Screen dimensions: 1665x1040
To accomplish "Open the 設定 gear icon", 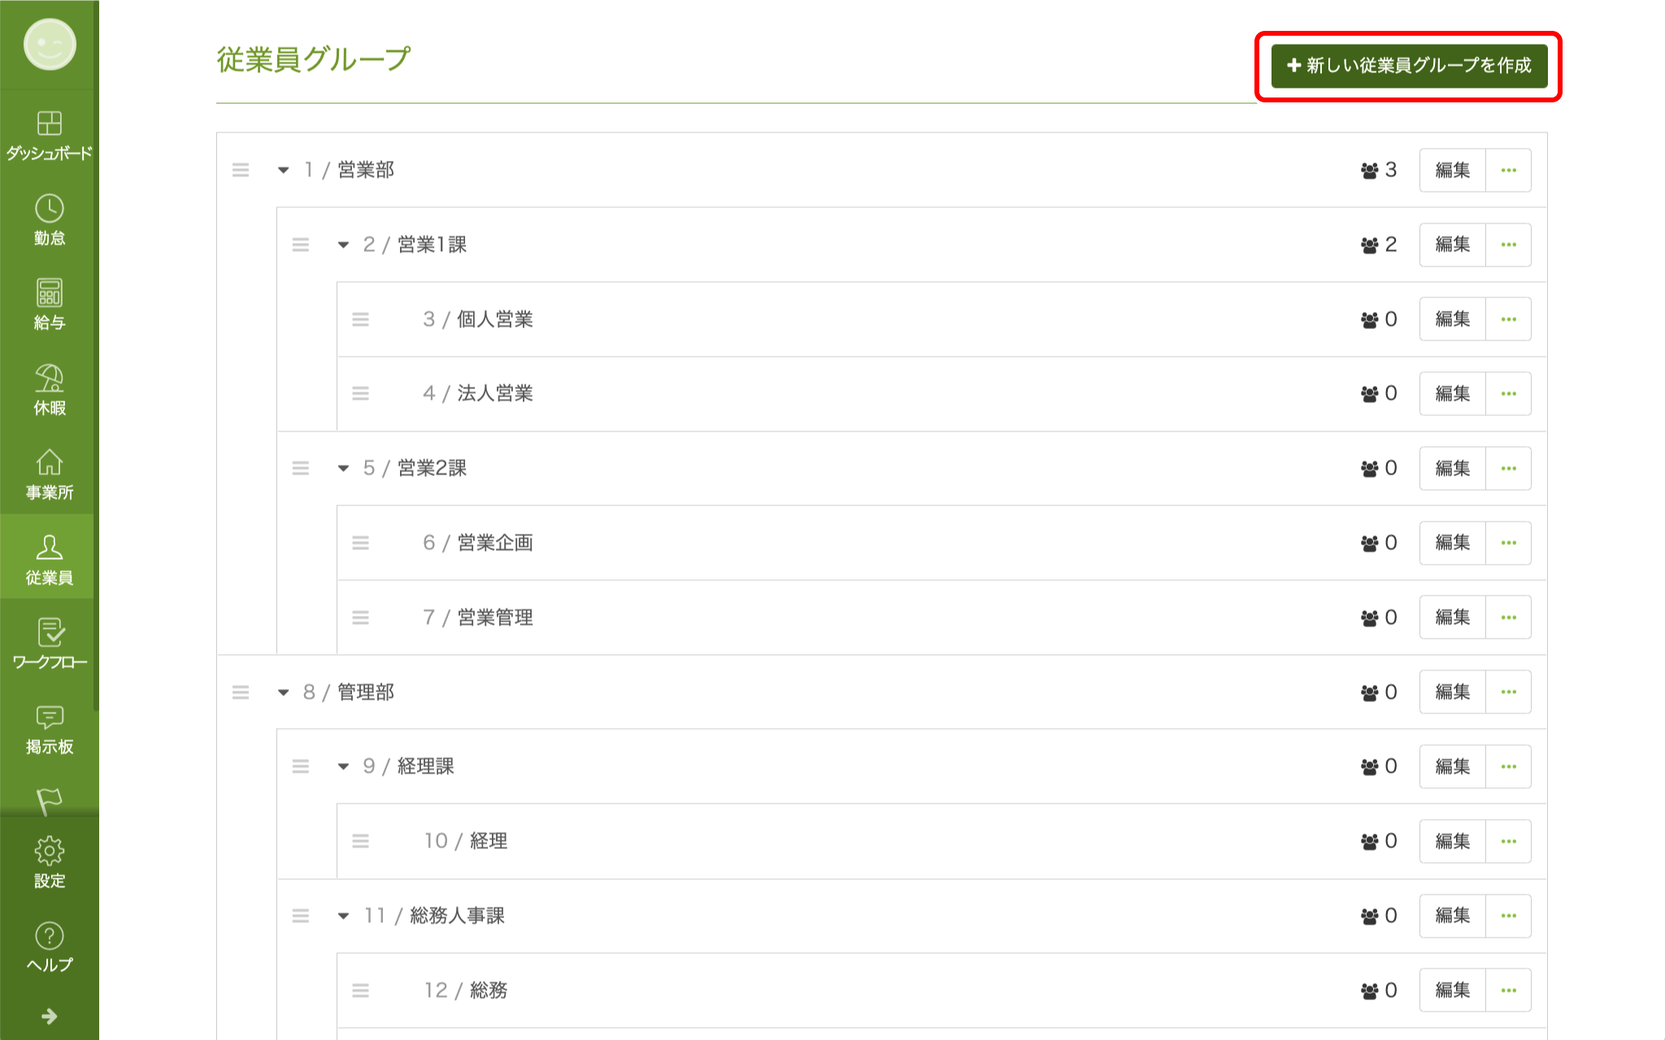I will 49,851.
